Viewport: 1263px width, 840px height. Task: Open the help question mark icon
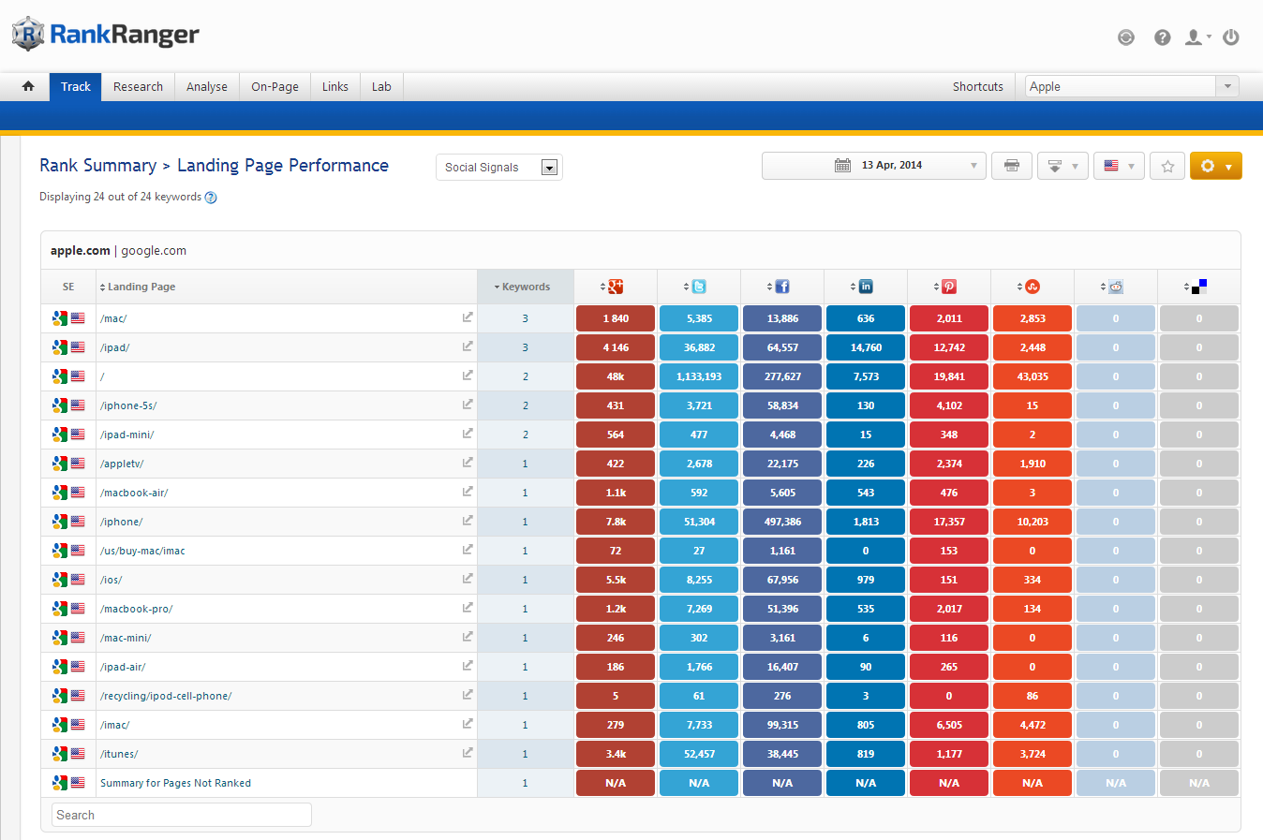pos(1162,37)
